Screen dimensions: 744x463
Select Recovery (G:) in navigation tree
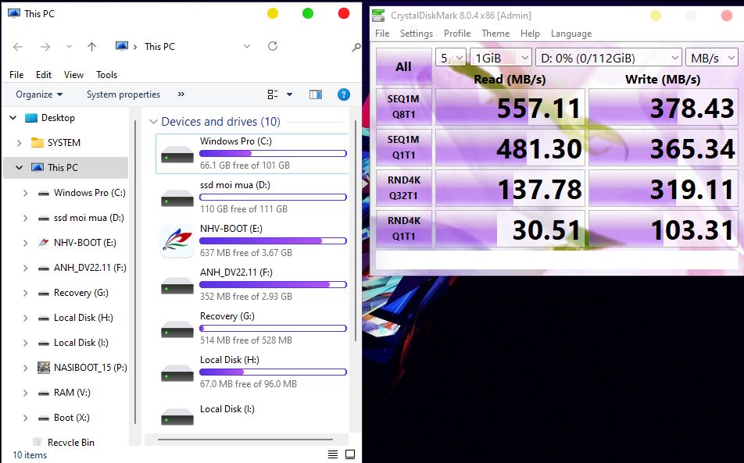pyautogui.click(x=80, y=293)
